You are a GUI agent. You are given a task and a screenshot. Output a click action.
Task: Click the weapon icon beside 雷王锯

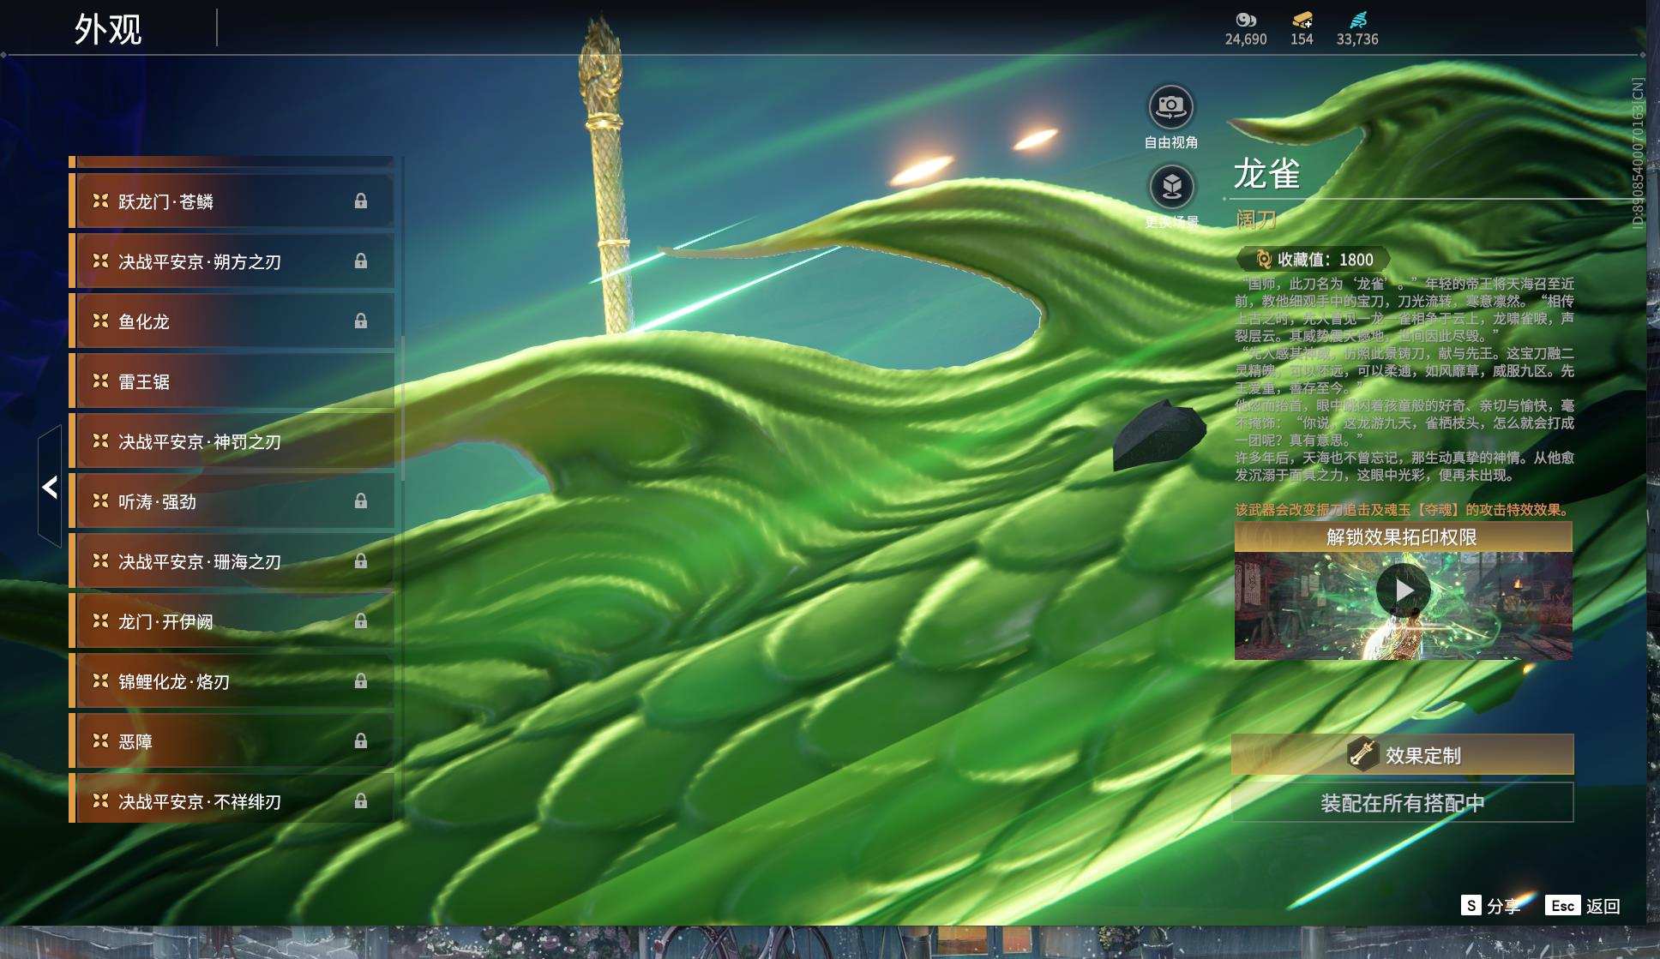(x=100, y=381)
